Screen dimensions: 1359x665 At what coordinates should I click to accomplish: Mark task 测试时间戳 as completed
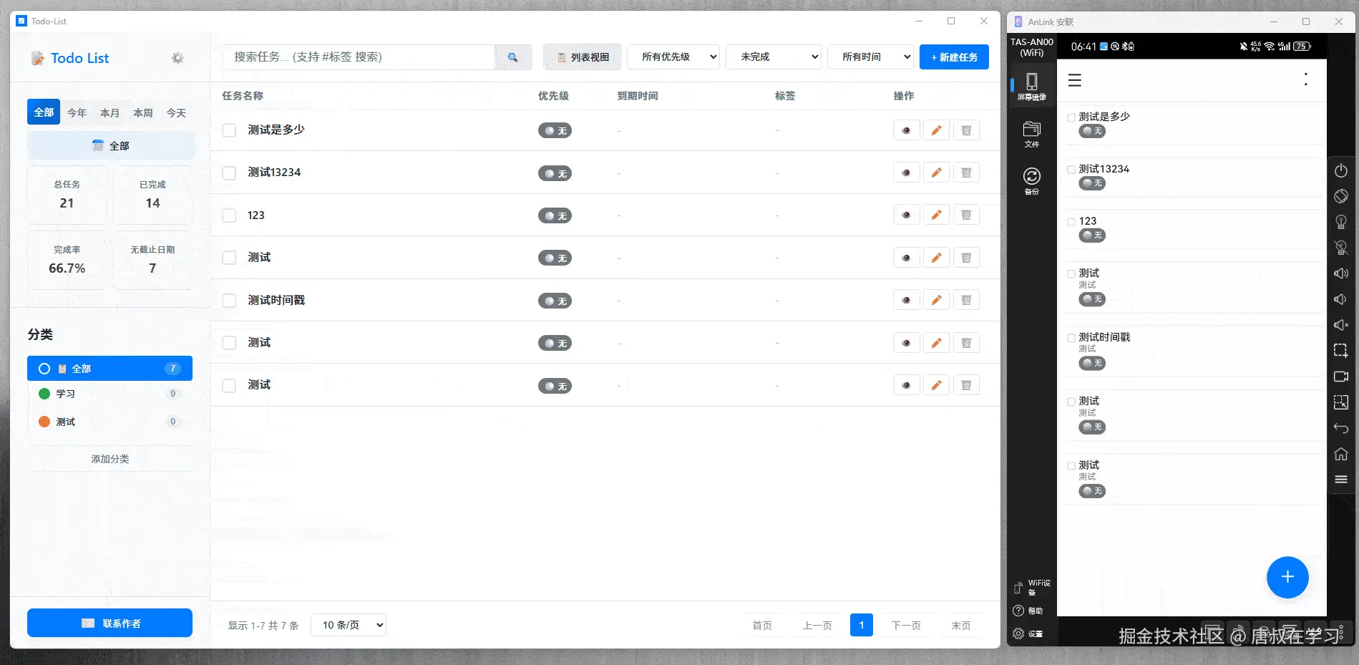pos(228,300)
